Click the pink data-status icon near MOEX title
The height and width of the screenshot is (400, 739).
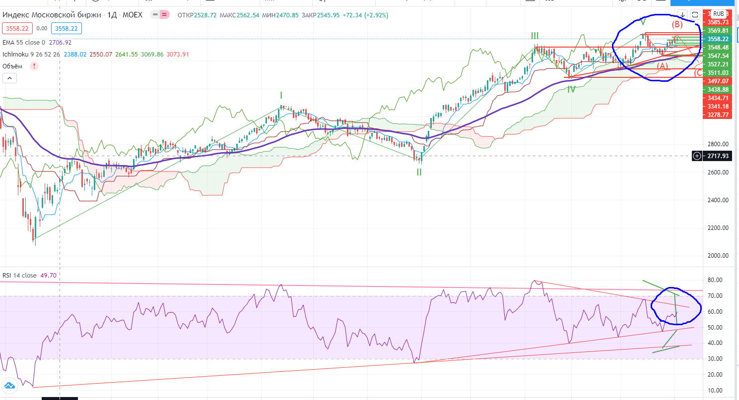point(163,15)
